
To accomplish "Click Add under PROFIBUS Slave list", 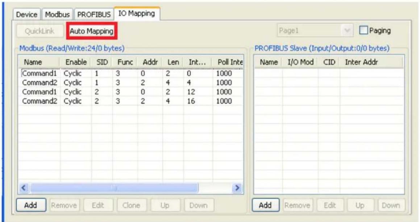I will 266,205.
